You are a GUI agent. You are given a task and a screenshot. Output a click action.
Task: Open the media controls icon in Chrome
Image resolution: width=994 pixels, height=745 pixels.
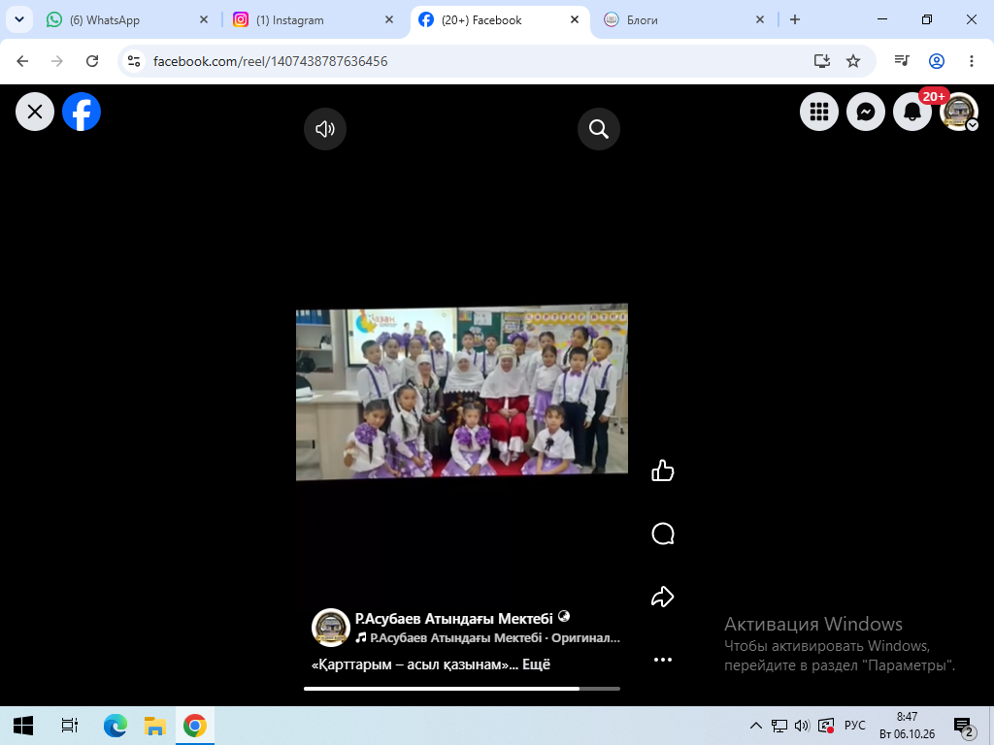902,61
